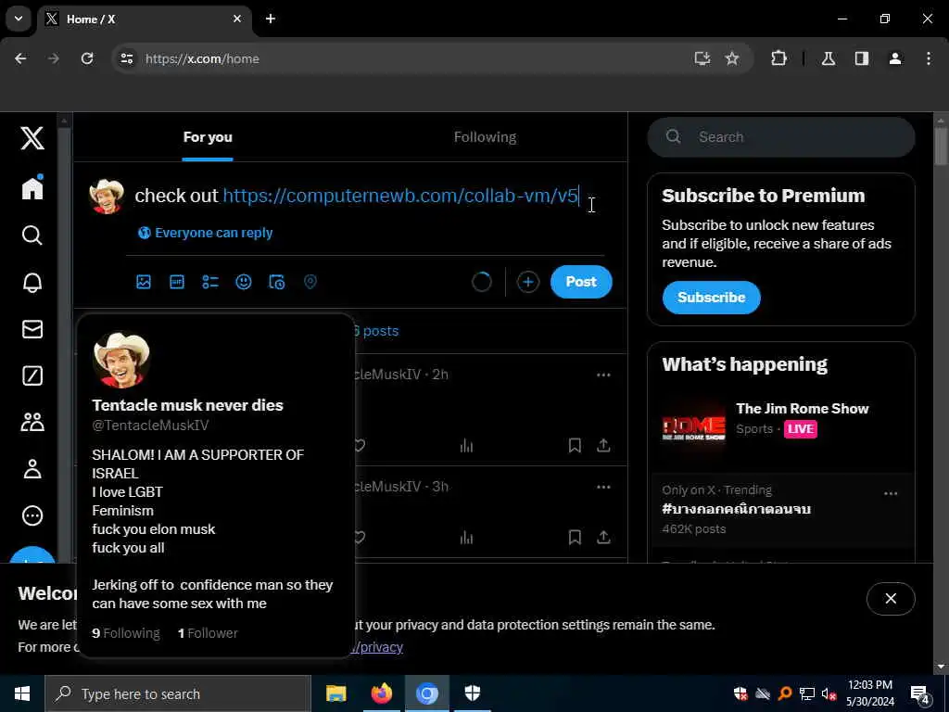Viewport: 949px width, 712px height.
Task: Open a new browser tab
Action: click(271, 19)
